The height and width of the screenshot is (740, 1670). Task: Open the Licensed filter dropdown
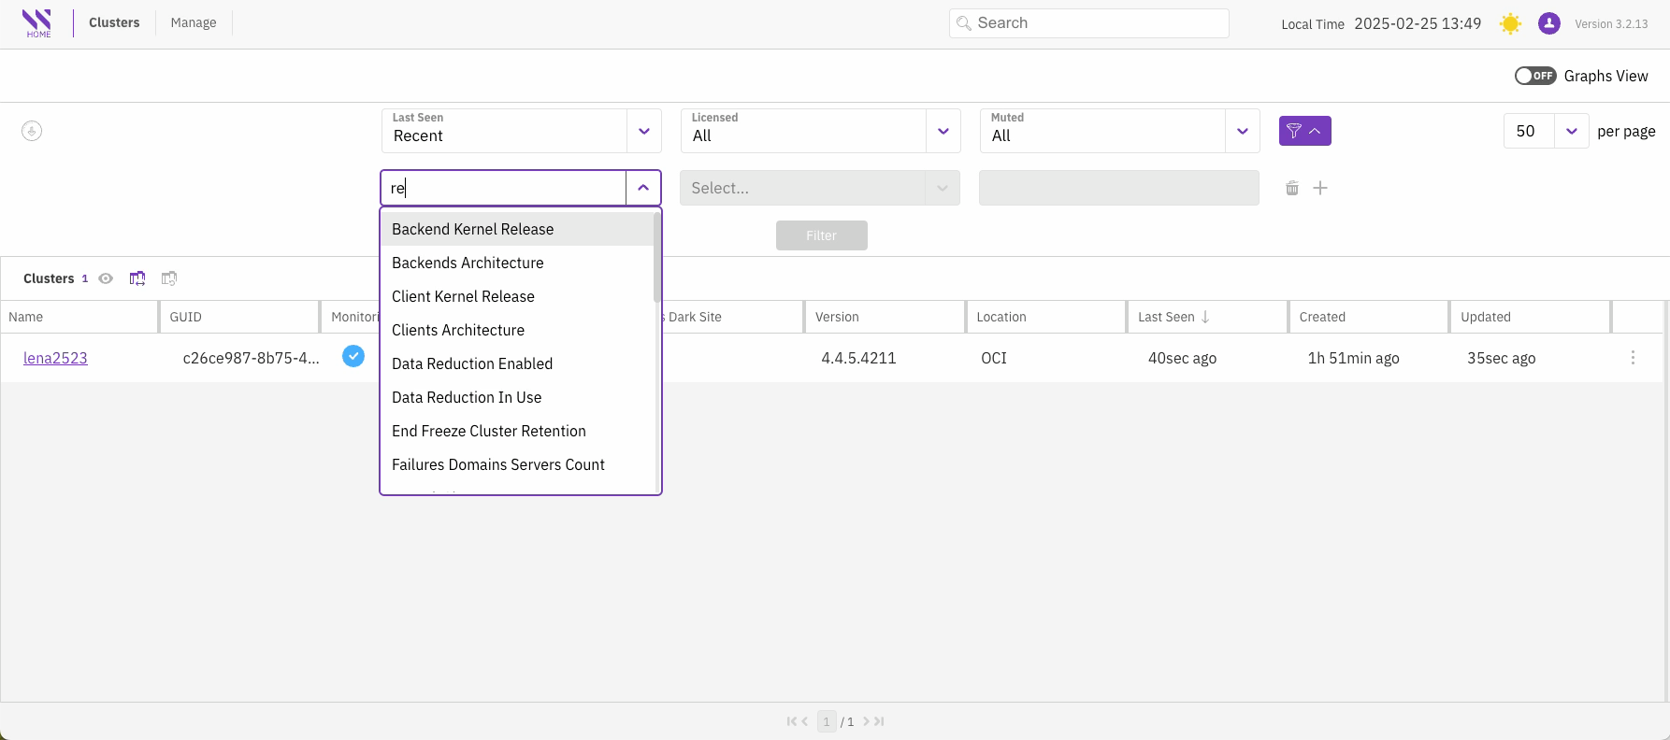click(943, 132)
